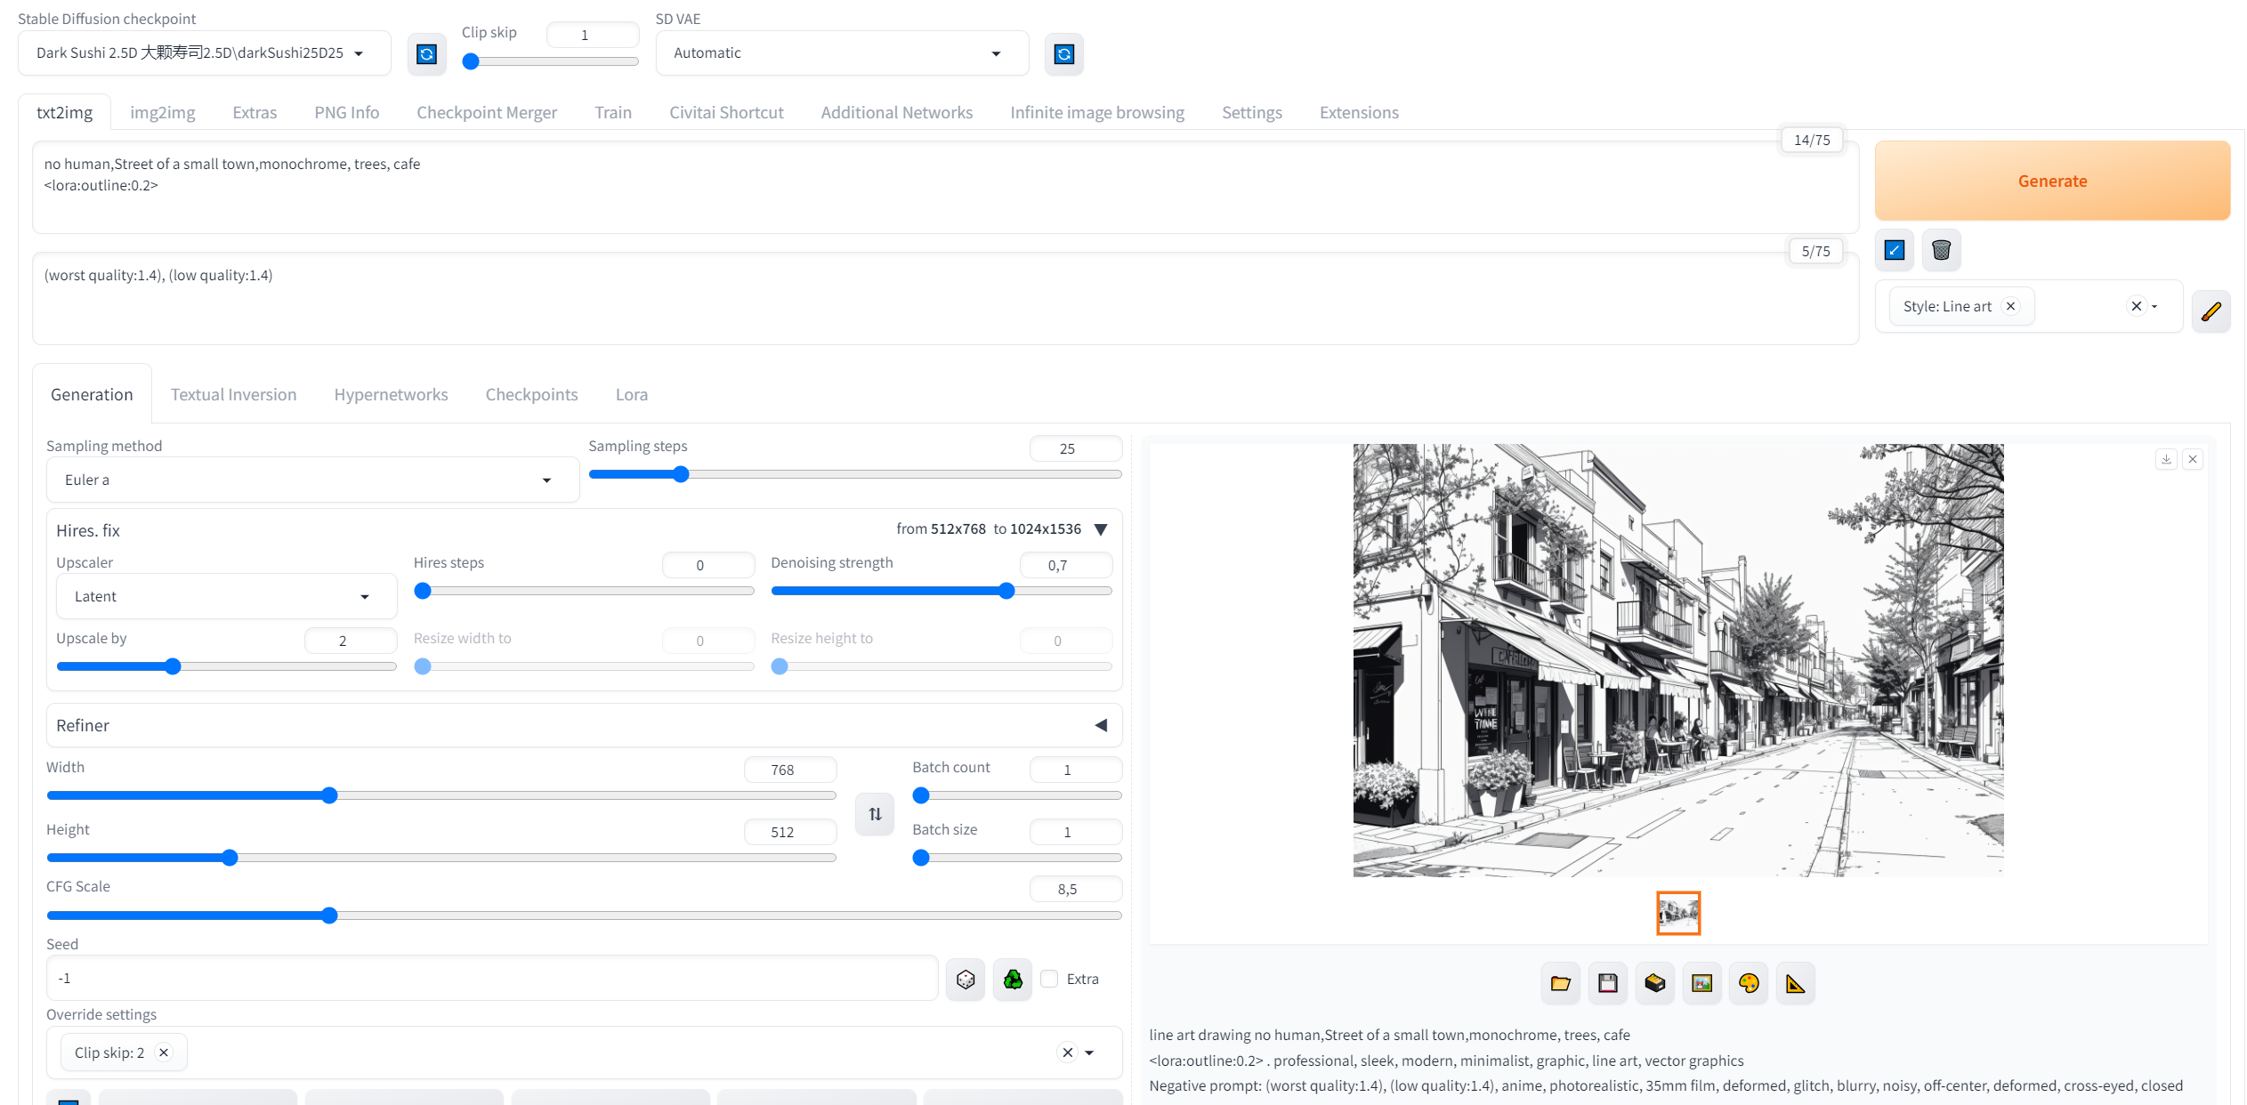Open the Lora sub-tab

pos(632,395)
